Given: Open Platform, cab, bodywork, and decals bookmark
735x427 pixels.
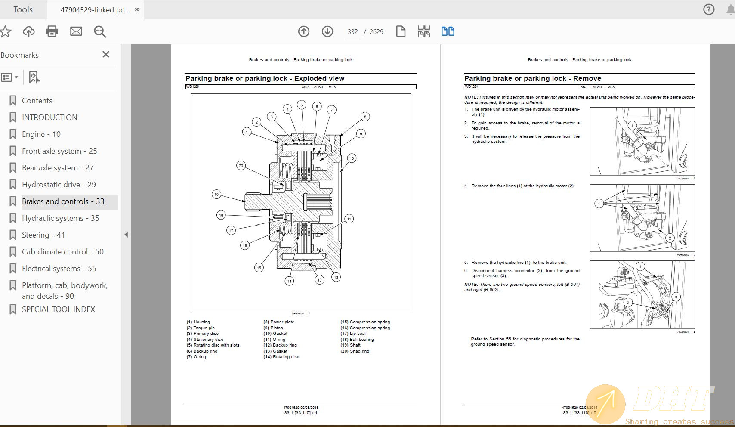Looking at the screenshot, I should 65,291.
